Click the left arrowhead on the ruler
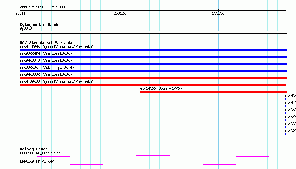296x169 pixels. (21, 10)
